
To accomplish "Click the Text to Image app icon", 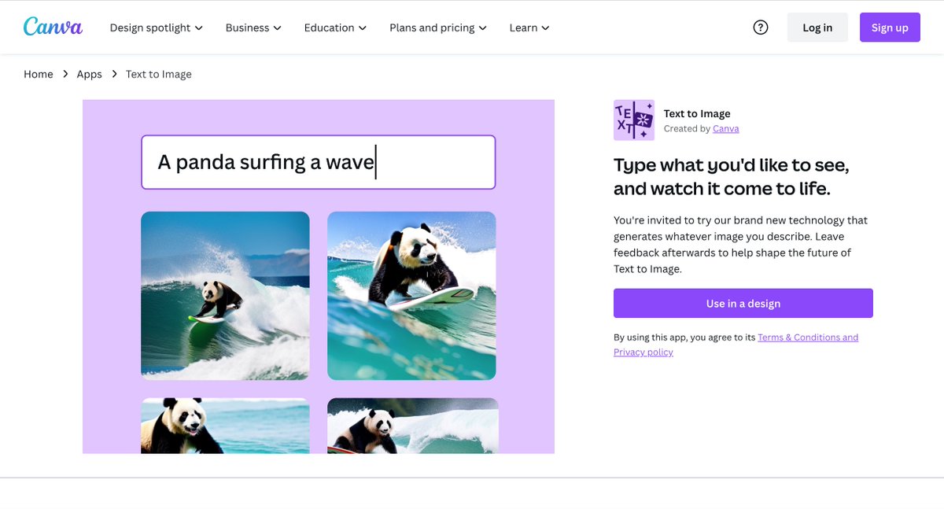I will click(634, 120).
